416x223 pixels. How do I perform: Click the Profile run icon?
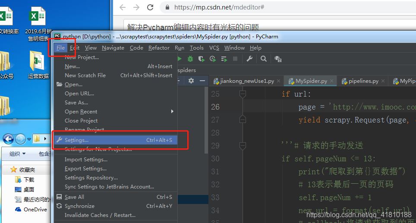point(212,59)
